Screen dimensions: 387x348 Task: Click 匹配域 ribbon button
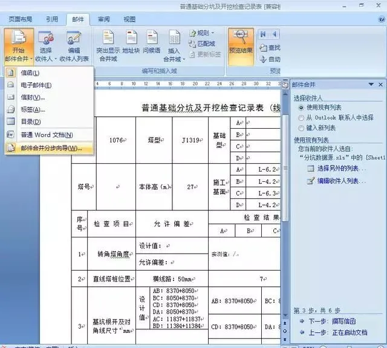point(202,43)
